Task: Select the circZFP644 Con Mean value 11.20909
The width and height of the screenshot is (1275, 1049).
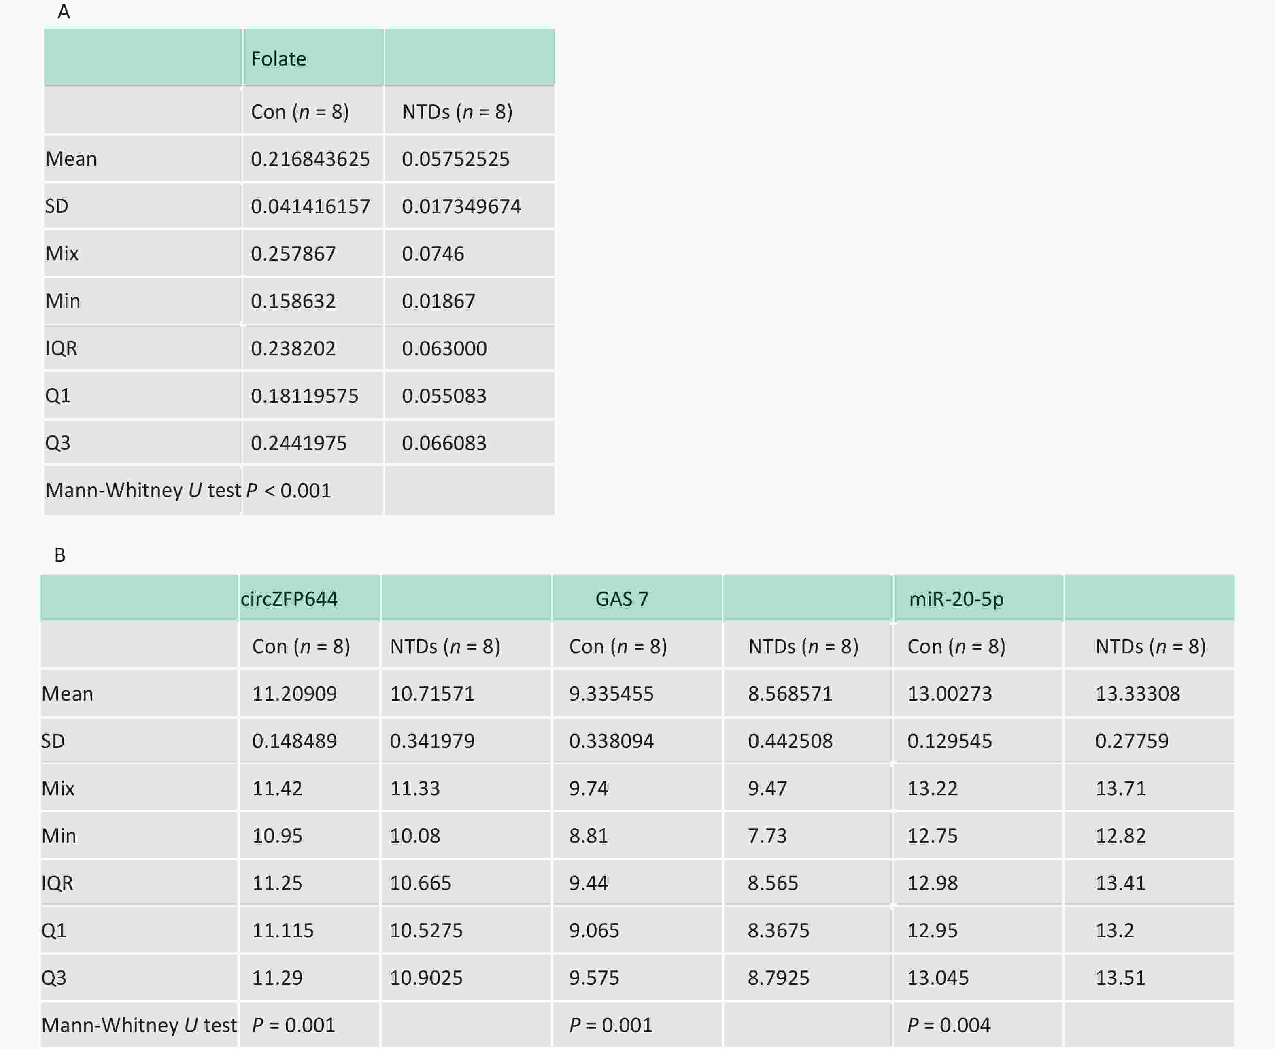Action: coord(294,693)
